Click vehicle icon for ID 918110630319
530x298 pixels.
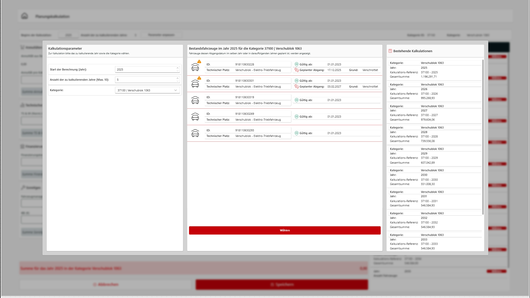pyautogui.click(x=195, y=100)
